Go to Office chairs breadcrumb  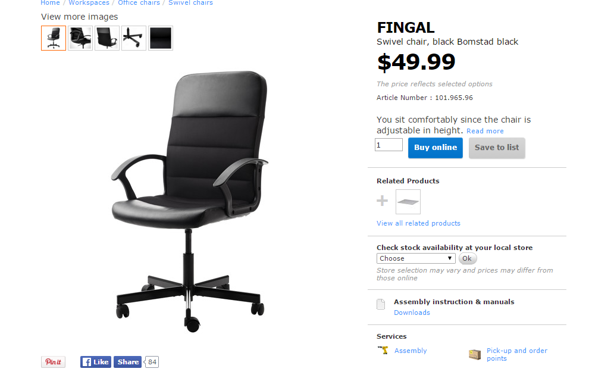[x=139, y=2]
